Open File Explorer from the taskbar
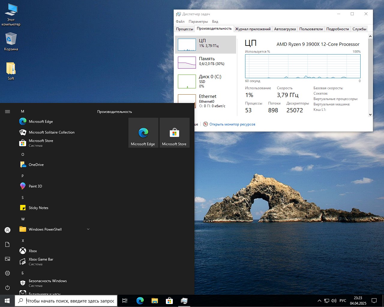384x307 pixels. point(154,301)
